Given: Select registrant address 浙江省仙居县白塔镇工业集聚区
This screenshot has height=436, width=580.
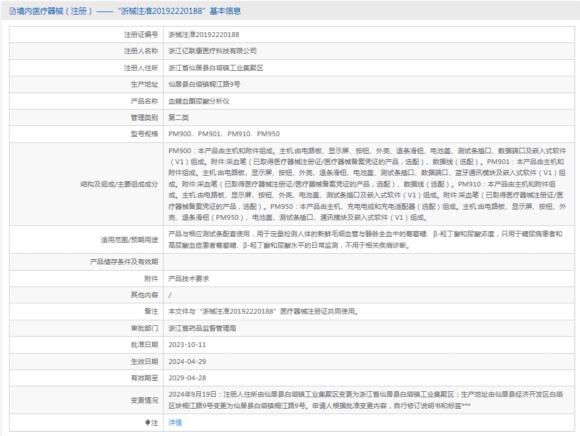Looking at the screenshot, I should [216, 68].
